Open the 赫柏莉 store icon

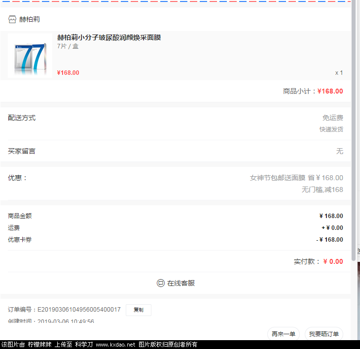[12, 19]
